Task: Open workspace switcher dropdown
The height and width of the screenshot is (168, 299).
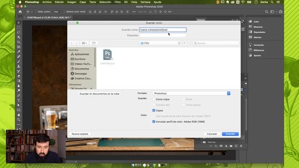Action: (273, 12)
